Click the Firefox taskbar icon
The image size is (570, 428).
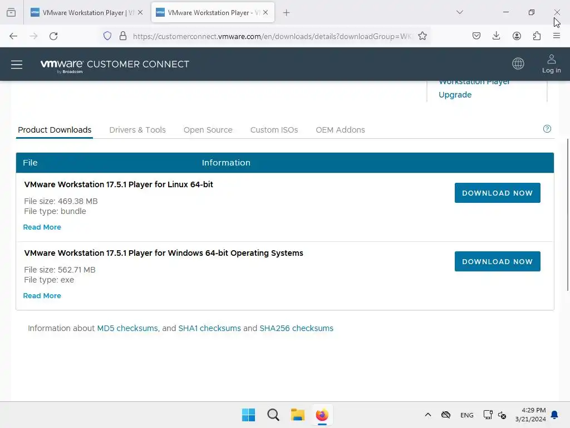click(322, 415)
